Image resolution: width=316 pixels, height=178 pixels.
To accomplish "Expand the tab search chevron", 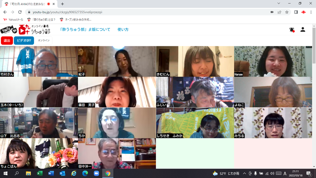I will 278,3.
